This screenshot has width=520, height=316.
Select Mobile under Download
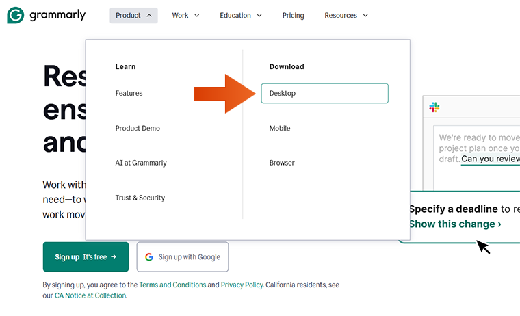[x=280, y=129]
